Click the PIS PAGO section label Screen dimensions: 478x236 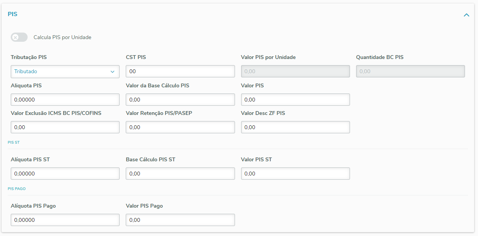[16, 188]
